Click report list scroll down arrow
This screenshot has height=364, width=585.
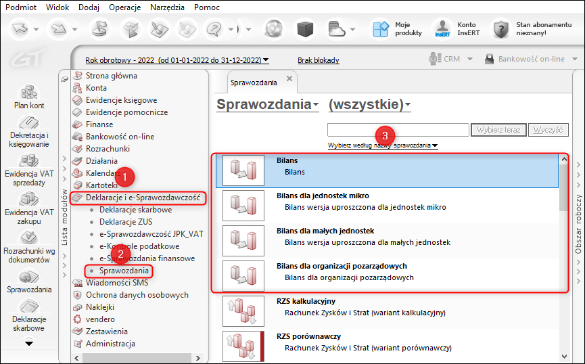(x=564, y=357)
